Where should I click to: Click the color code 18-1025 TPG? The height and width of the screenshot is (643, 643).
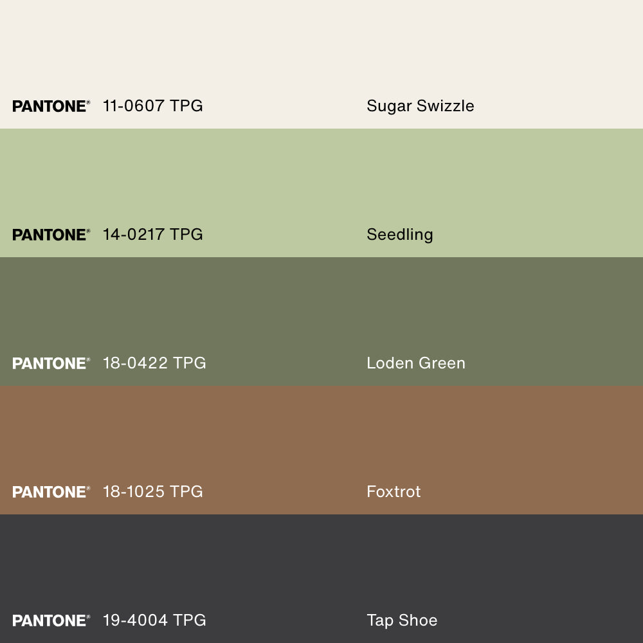point(152,492)
